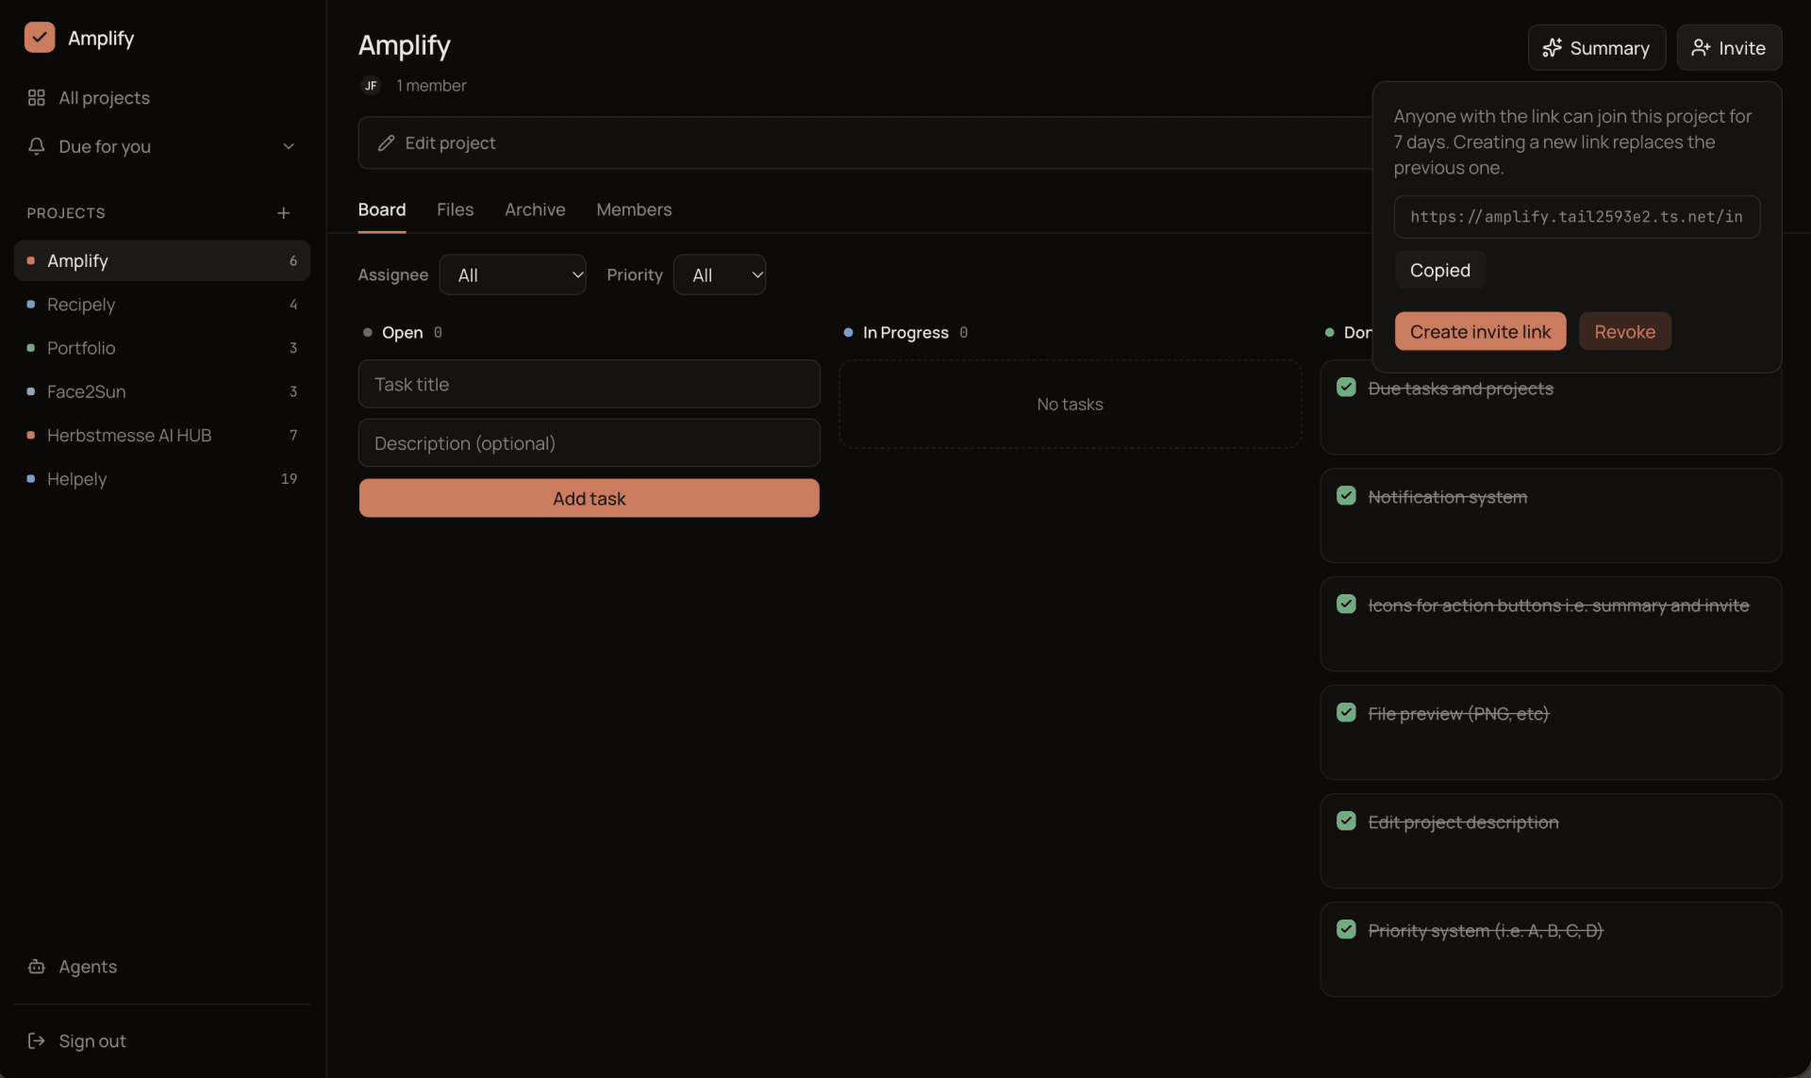
Task: Uncheck the Edit project description task
Action: (1346, 821)
